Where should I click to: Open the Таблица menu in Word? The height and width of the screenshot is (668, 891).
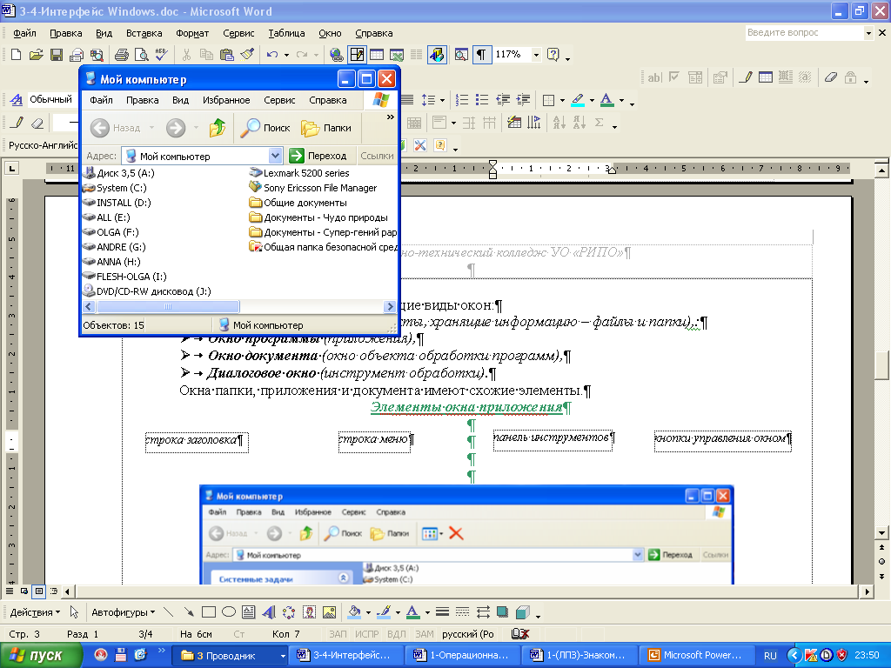(286, 33)
